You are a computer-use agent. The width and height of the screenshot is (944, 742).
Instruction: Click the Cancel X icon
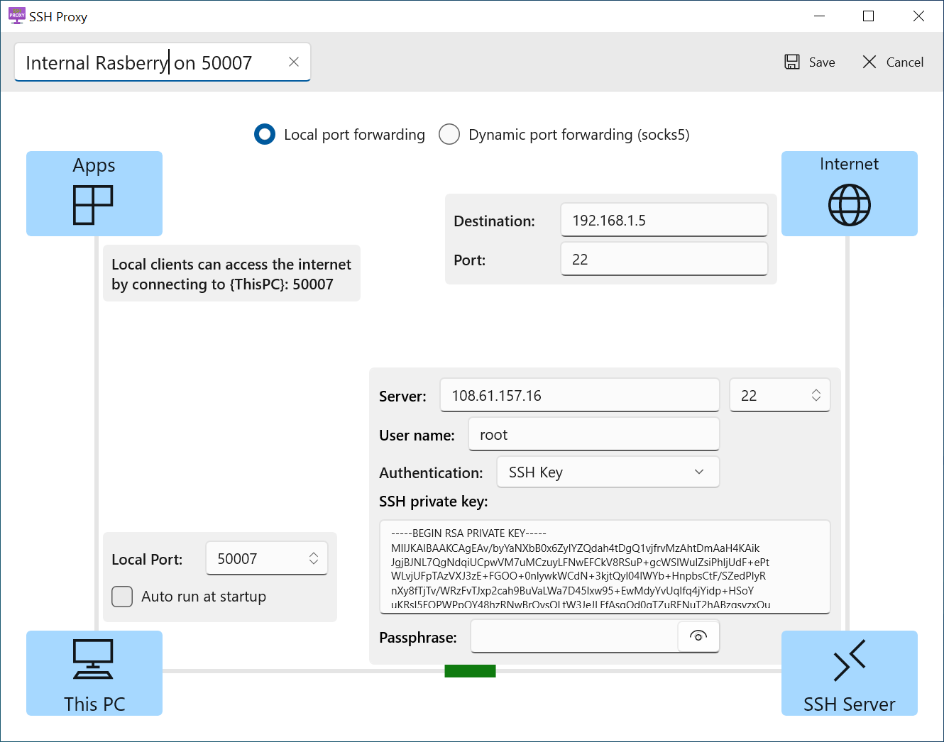click(x=869, y=62)
